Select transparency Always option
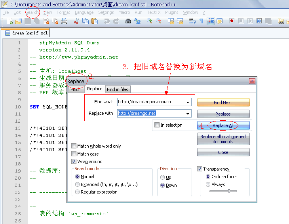The height and width of the screenshot is (224, 289). pyautogui.click(x=208, y=184)
